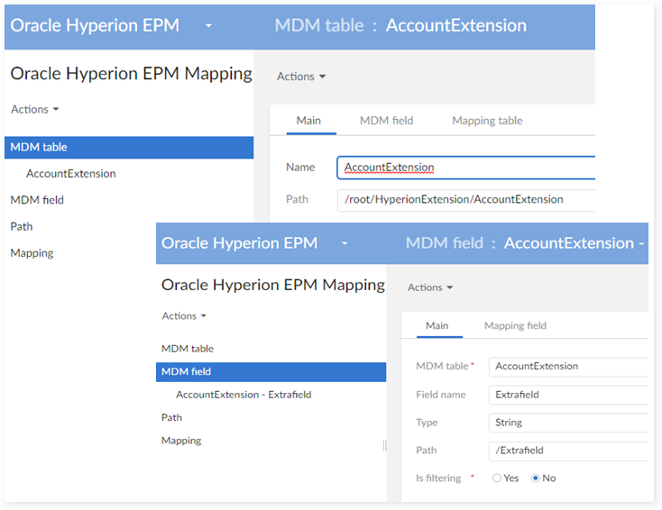Select AccountExtension - Extrafield tree entry
Screen dimensions: 662x510
(x=244, y=395)
